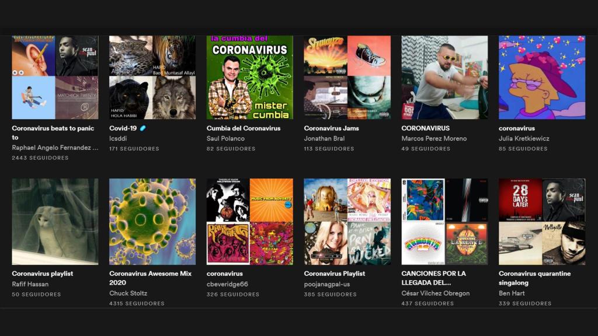Click 'Coronavirus Playlist' title above poojanagpal-us

point(335,274)
